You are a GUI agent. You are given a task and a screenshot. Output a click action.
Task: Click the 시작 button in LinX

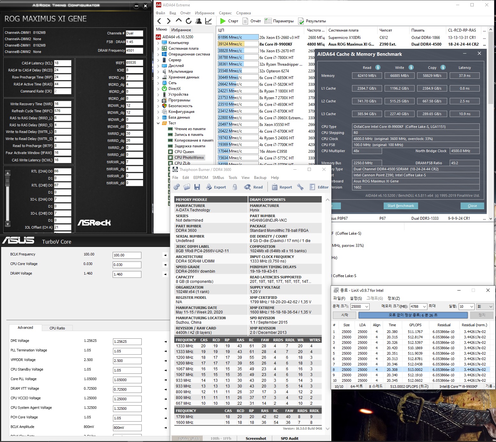click(x=345, y=315)
